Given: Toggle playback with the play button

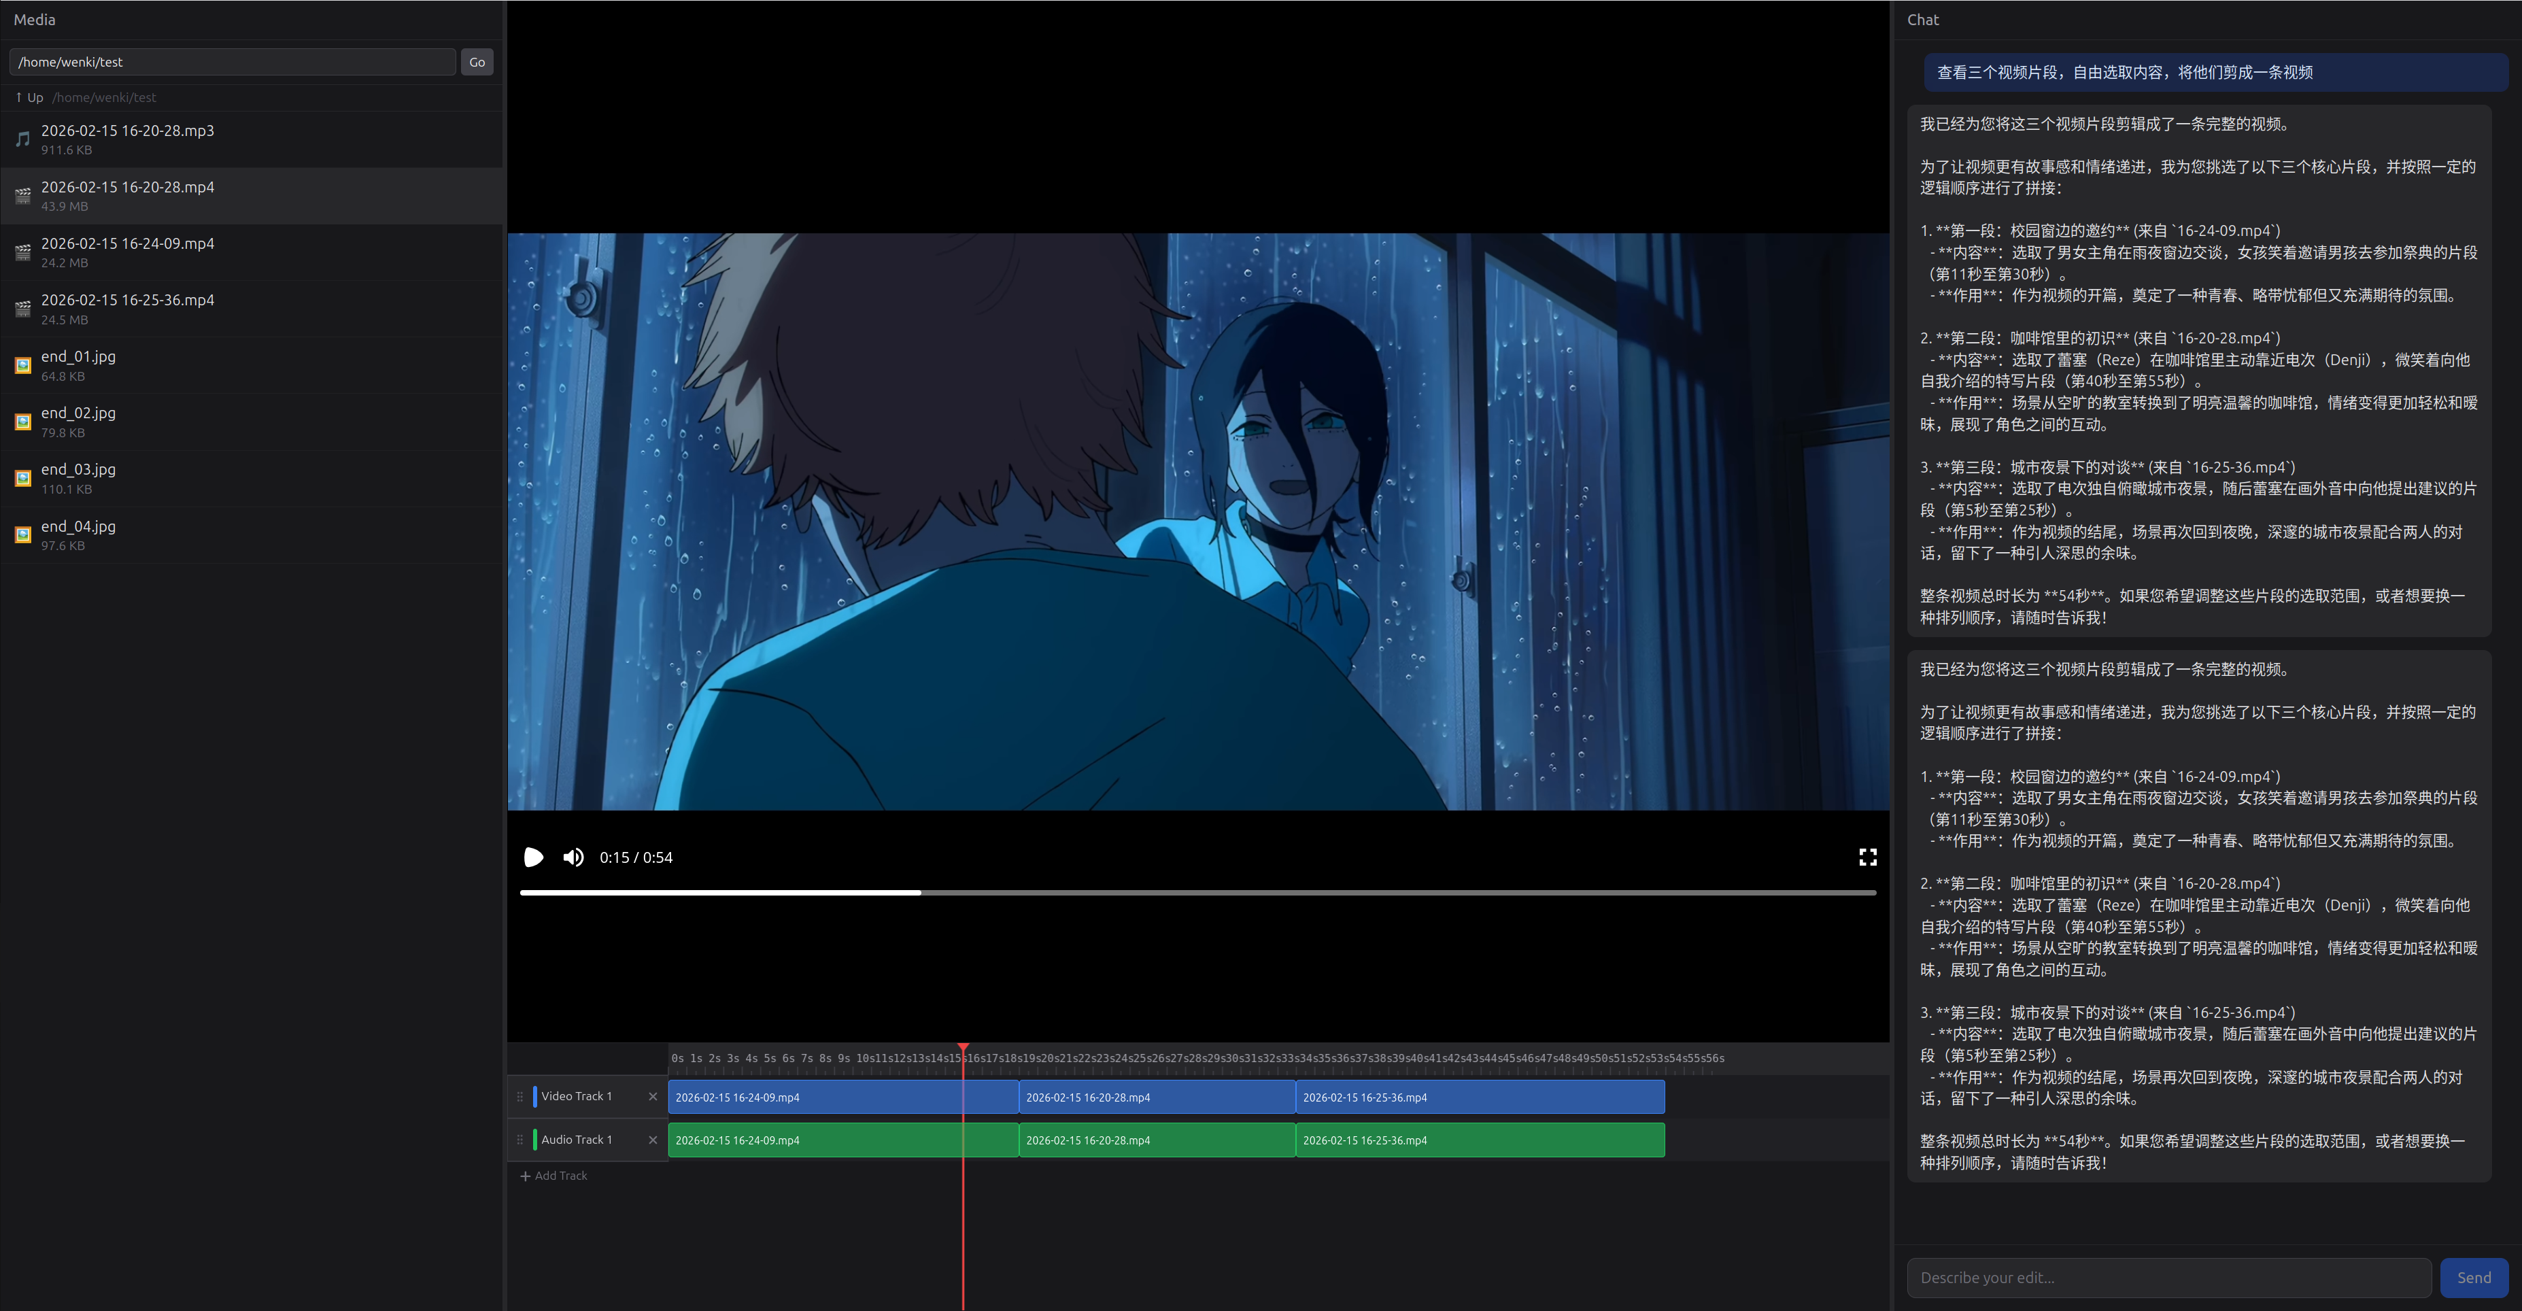Looking at the screenshot, I should click(534, 857).
